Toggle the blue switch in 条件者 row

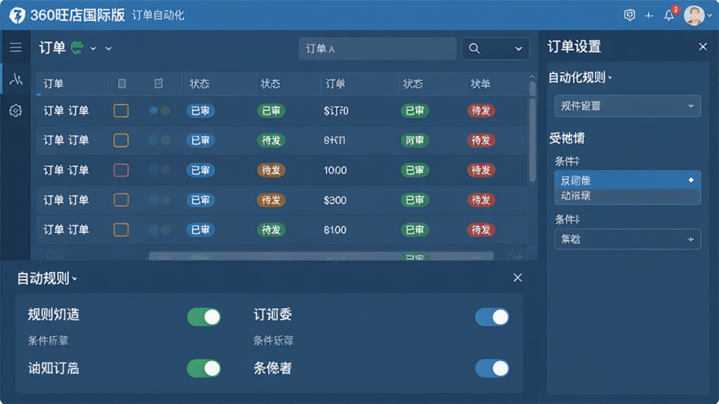492,368
